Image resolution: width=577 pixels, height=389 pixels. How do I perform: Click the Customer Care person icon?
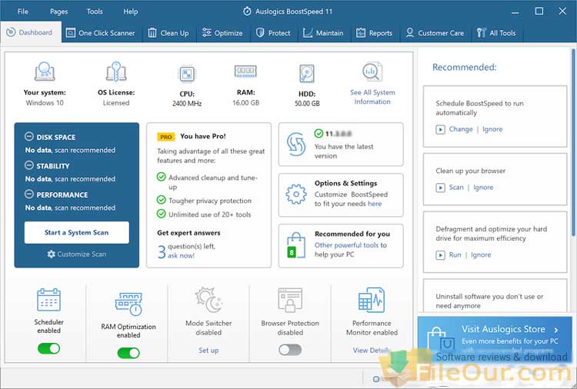(x=409, y=33)
